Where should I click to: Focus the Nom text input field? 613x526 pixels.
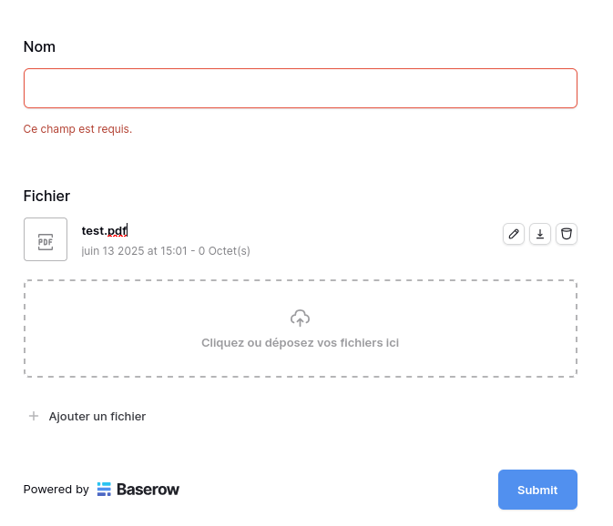pos(301,88)
